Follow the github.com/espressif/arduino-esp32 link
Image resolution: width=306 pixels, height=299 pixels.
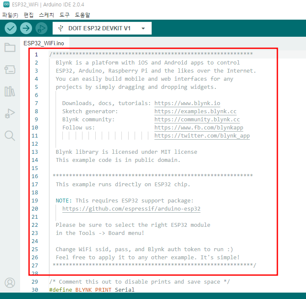click(x=131, y=209)
